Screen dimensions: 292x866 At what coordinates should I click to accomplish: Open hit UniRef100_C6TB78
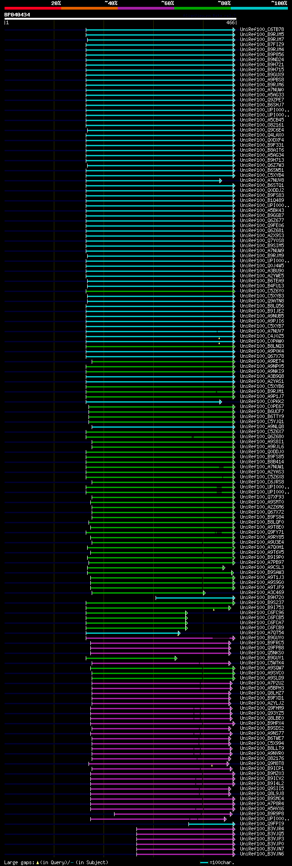click(262, 29)
